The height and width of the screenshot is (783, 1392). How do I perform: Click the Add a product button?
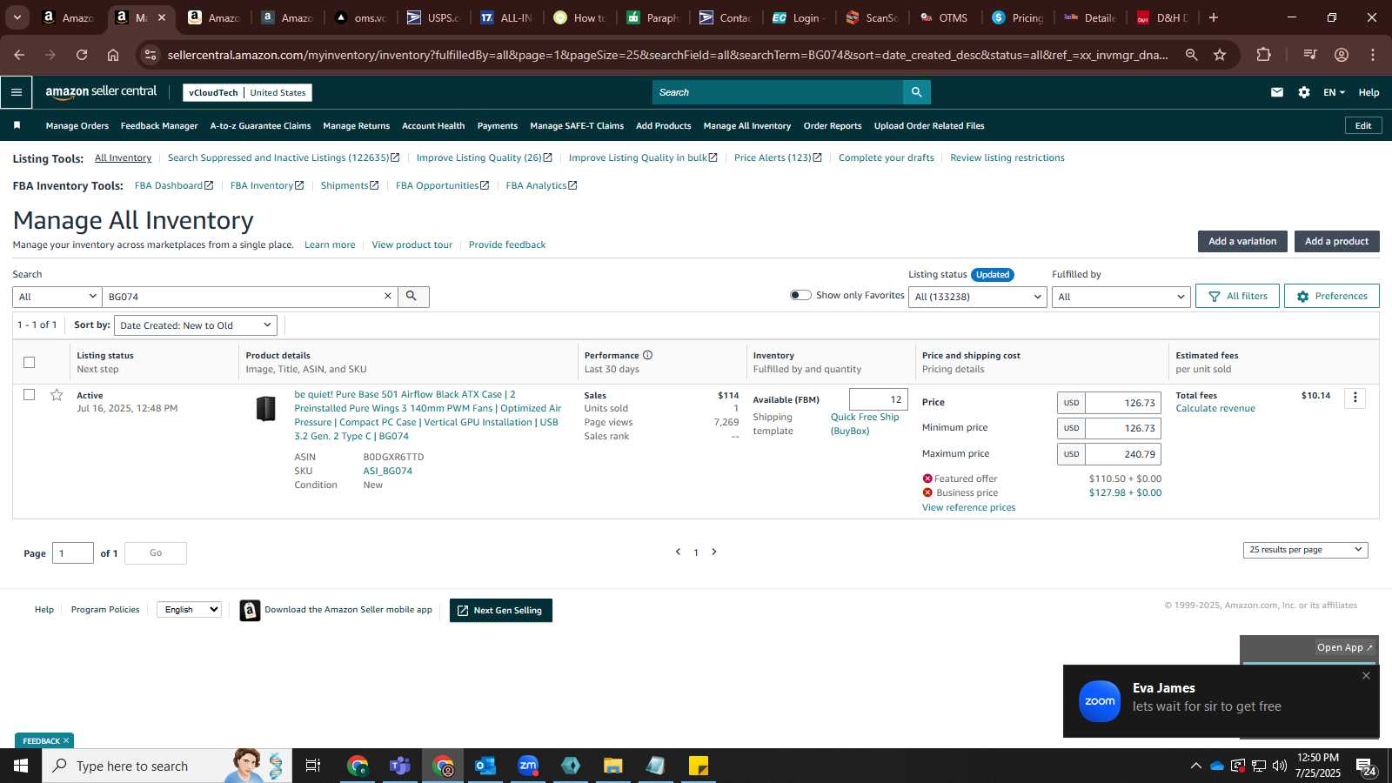pos(1336,241)
